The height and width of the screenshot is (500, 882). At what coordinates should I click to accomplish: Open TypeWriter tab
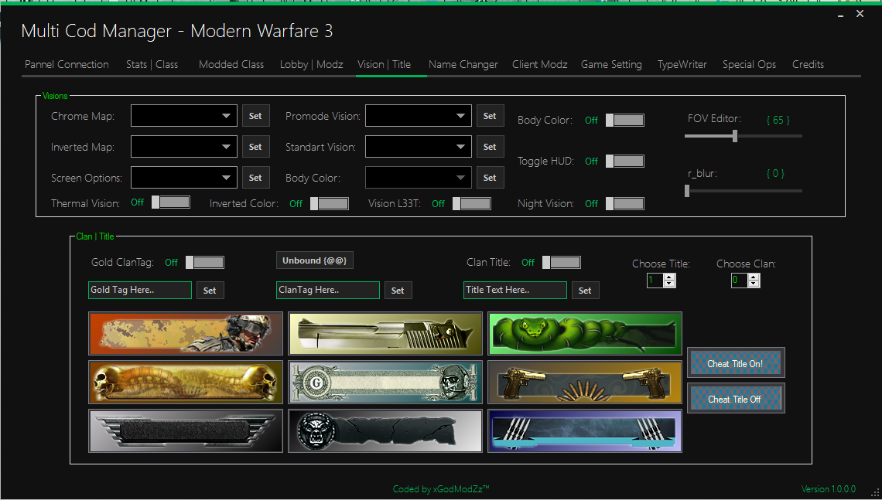[x=682, y=65]
